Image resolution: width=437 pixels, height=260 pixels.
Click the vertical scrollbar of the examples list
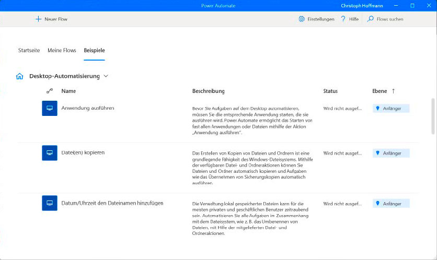(x=433, y=116)
